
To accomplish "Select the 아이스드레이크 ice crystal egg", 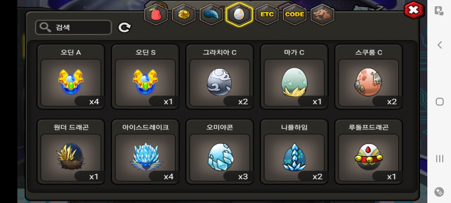I will point(145,152).
